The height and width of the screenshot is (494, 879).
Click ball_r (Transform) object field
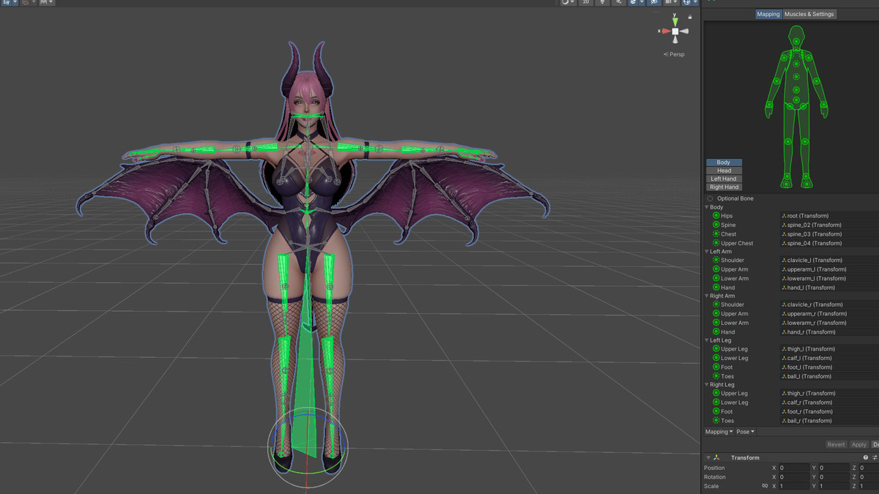tap(829, 421)
